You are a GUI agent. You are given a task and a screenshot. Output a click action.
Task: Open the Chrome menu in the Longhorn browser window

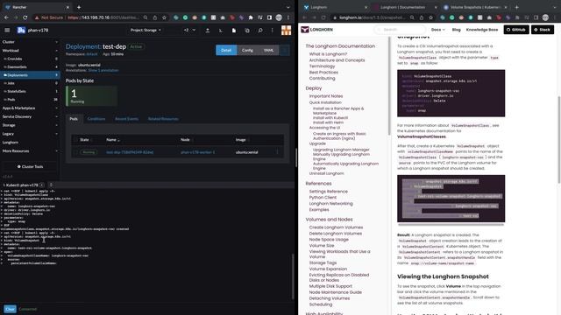pyautogui.click(x=555, y=17)
